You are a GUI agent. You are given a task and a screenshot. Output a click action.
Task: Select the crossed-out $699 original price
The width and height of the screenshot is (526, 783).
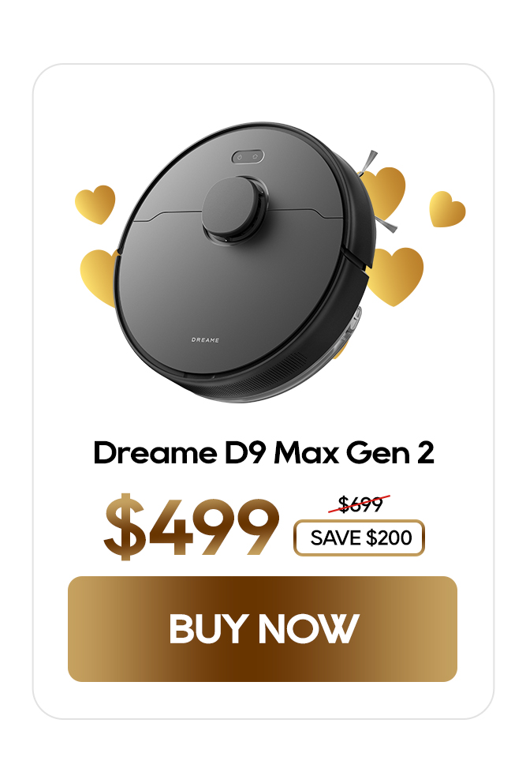tap(360, 504)
